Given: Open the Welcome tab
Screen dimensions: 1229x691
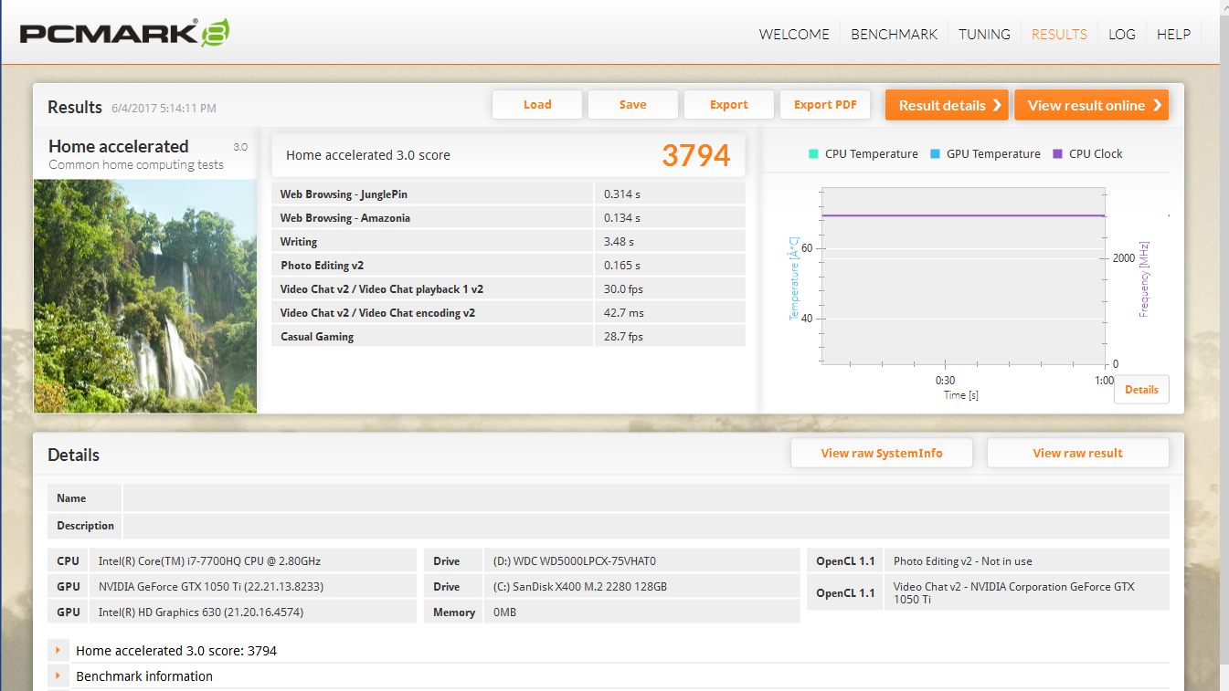Looking at the screenshot, I should tap(794, 35).
